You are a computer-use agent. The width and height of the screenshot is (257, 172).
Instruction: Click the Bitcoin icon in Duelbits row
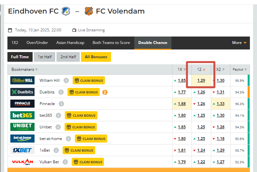coord(105,92)
